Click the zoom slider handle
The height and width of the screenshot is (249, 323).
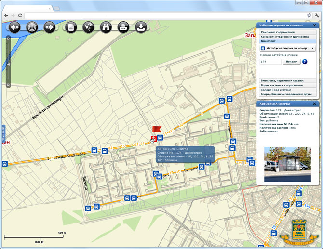9,65
